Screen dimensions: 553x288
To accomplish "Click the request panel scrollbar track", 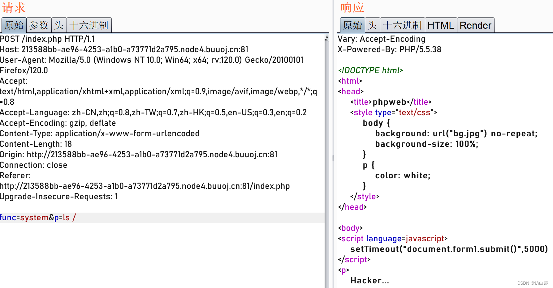I will 327,155.
